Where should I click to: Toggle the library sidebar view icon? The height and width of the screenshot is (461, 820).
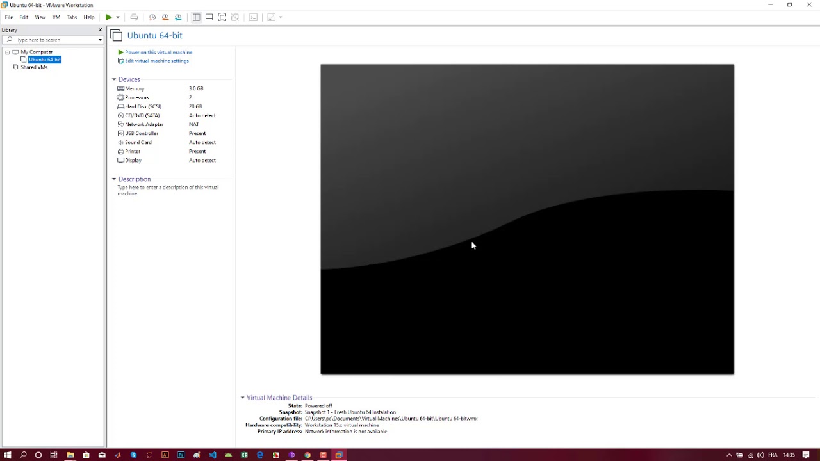point(197,17)
